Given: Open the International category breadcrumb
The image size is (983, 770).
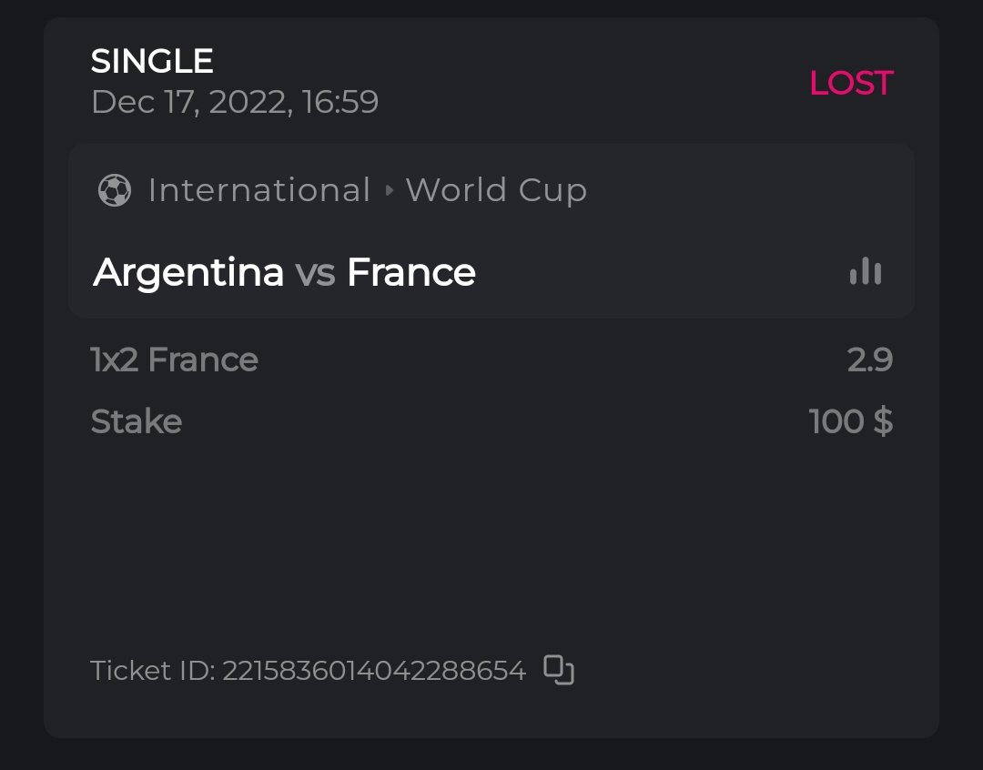Looking at the screenshot, I should coord(258,190).
